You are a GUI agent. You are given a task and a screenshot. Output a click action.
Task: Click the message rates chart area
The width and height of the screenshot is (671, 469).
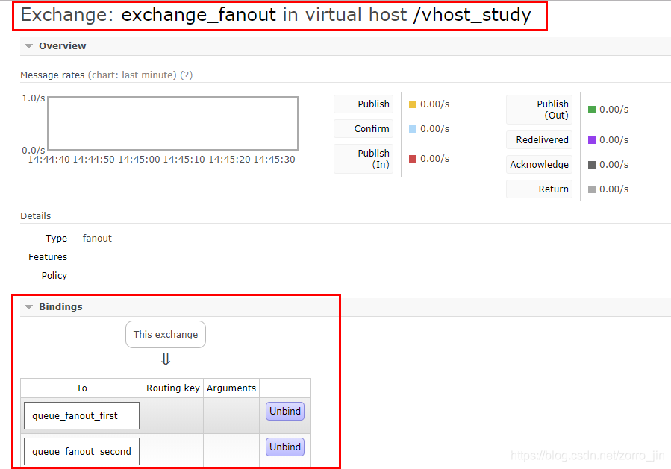pos(173,124)
